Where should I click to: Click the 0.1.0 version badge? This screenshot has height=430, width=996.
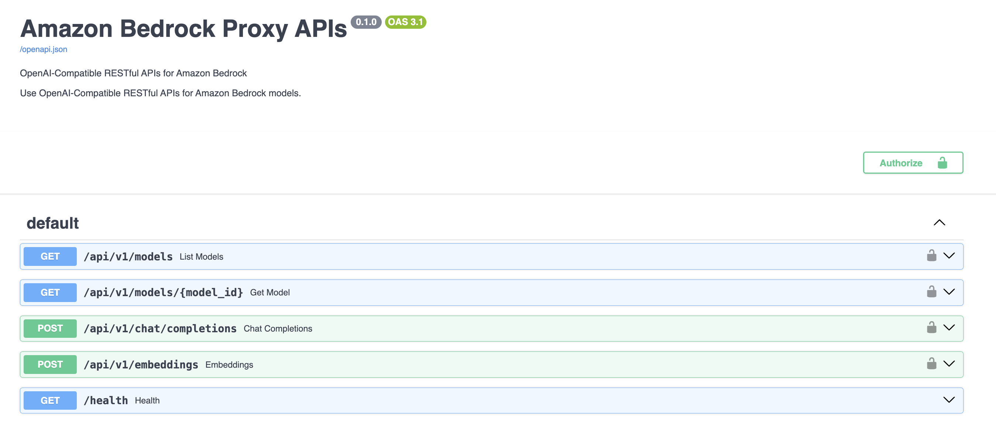click(366, 22)
